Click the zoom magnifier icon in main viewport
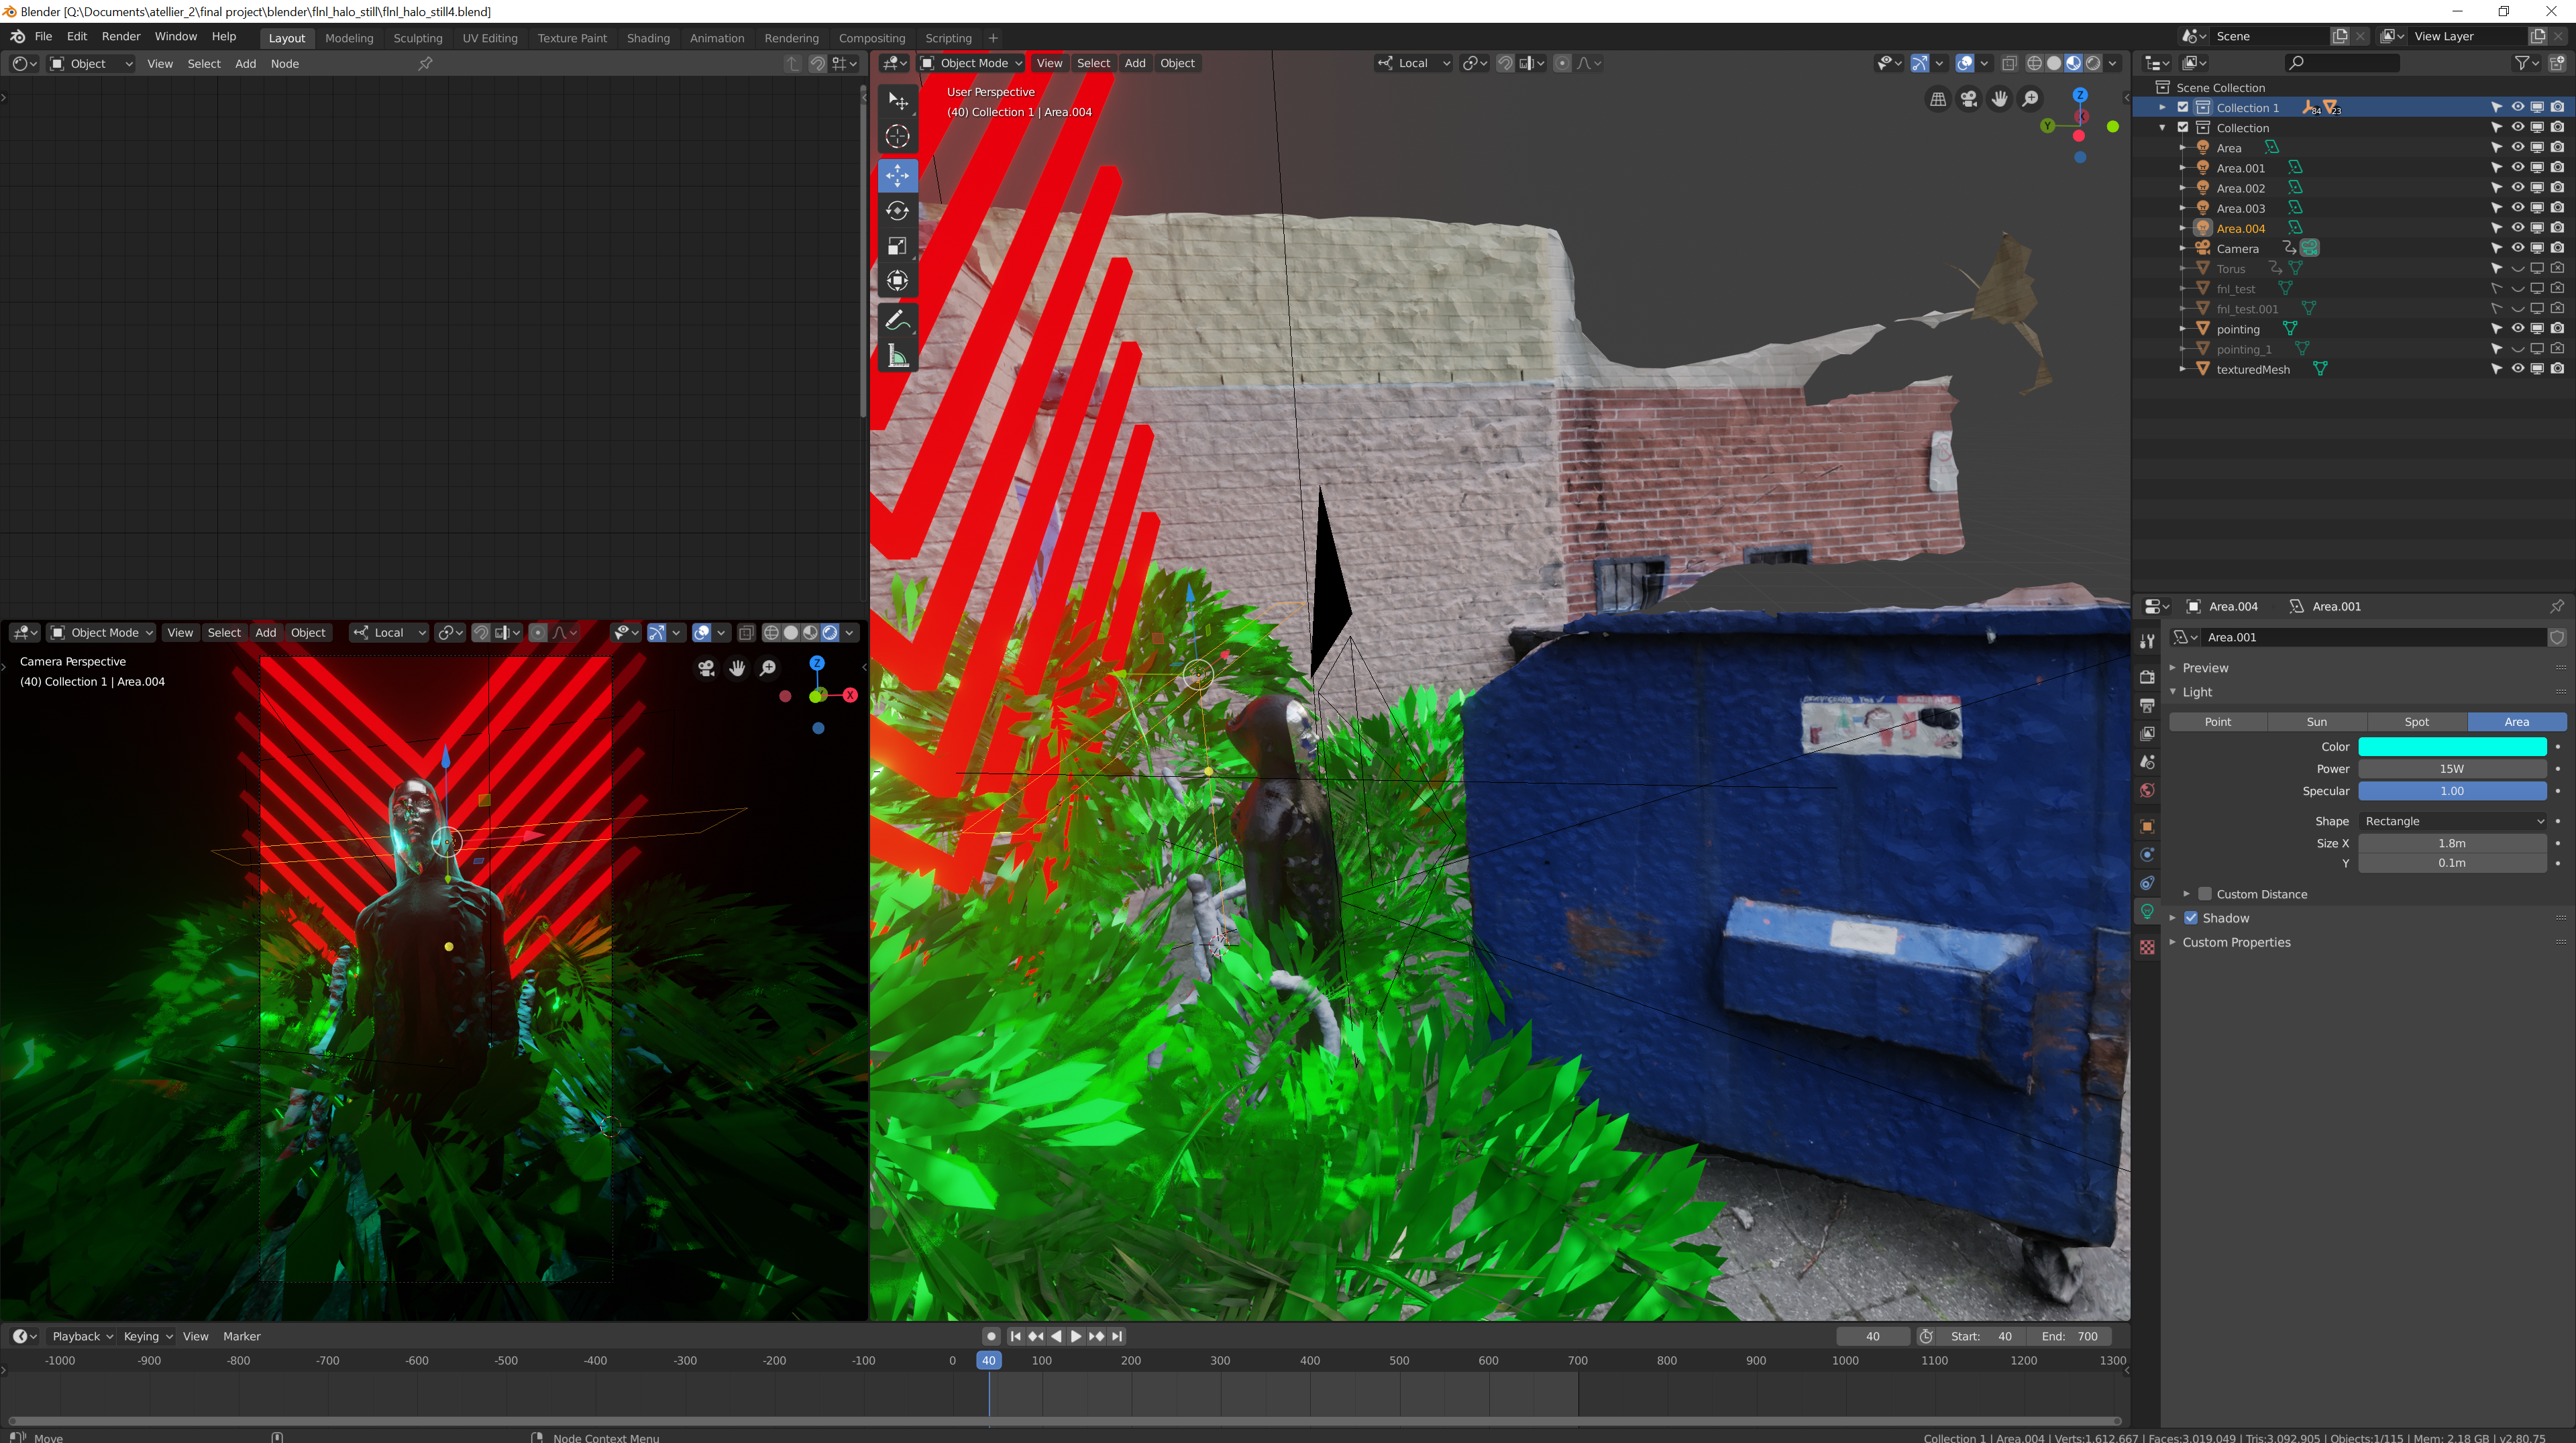This screenshot has width=2576, height=1443. (x=2030, y=99)
